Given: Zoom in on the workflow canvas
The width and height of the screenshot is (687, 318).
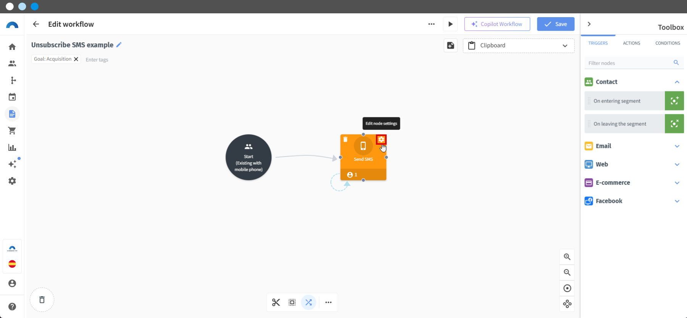Looking at the screenshot, I should tap(567, 257).
